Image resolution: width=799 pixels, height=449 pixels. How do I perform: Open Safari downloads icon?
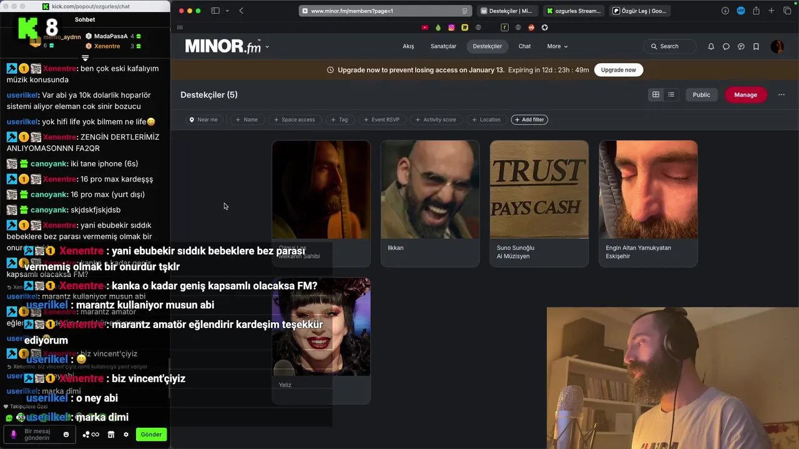click(x=725, y=11)
